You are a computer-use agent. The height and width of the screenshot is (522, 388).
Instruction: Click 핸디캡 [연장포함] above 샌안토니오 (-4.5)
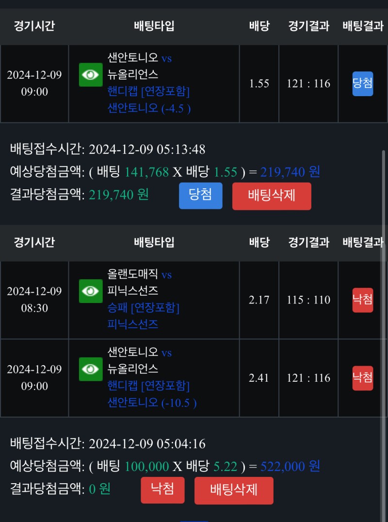click(x=148, y=91)
